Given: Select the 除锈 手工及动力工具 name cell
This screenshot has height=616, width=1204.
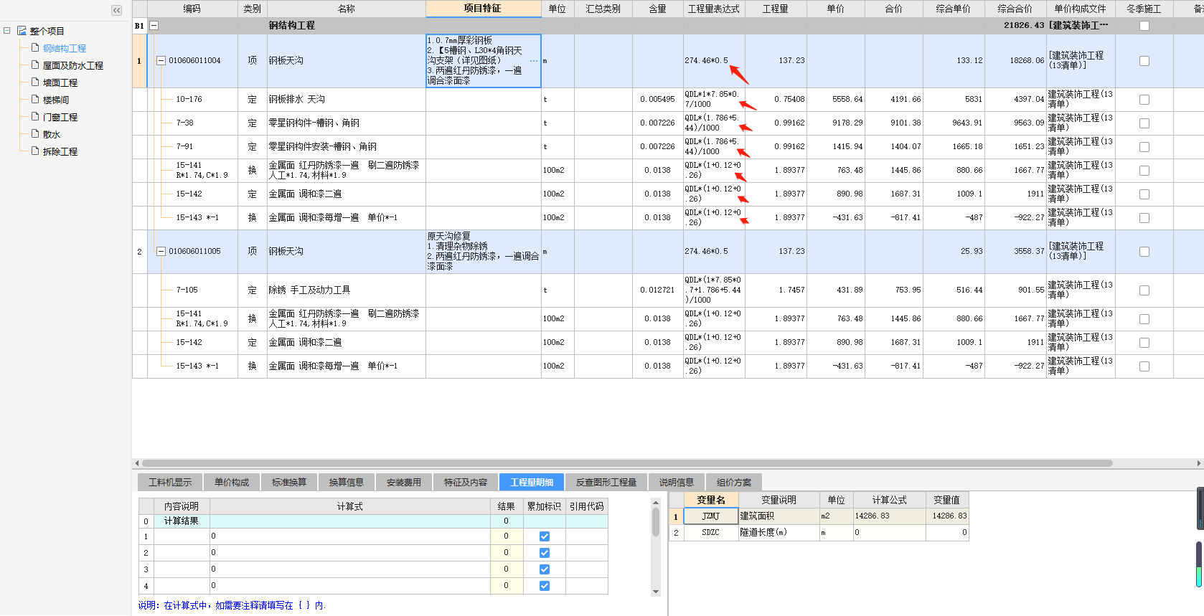Looking at the screenshot, I should click(347, 290).
